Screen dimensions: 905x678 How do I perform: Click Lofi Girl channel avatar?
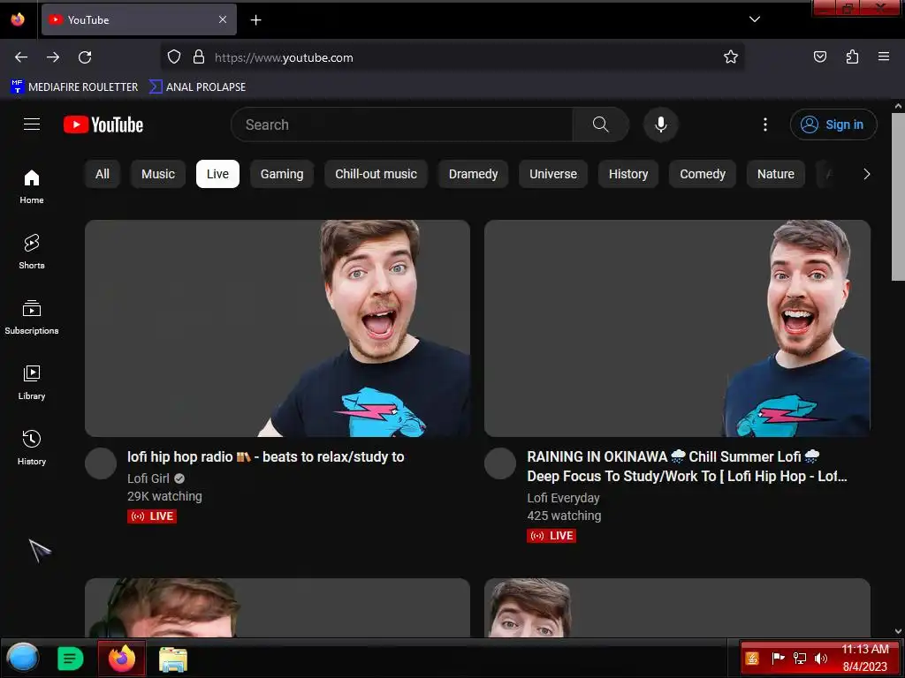(101, 463)
